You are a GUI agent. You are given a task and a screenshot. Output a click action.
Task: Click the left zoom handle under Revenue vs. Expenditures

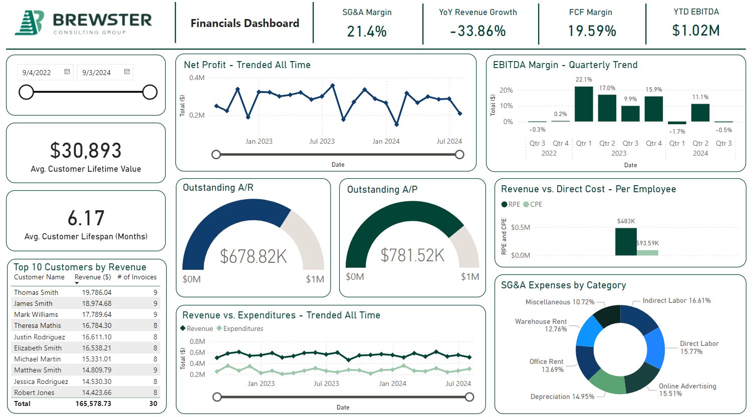coord(217,397)
